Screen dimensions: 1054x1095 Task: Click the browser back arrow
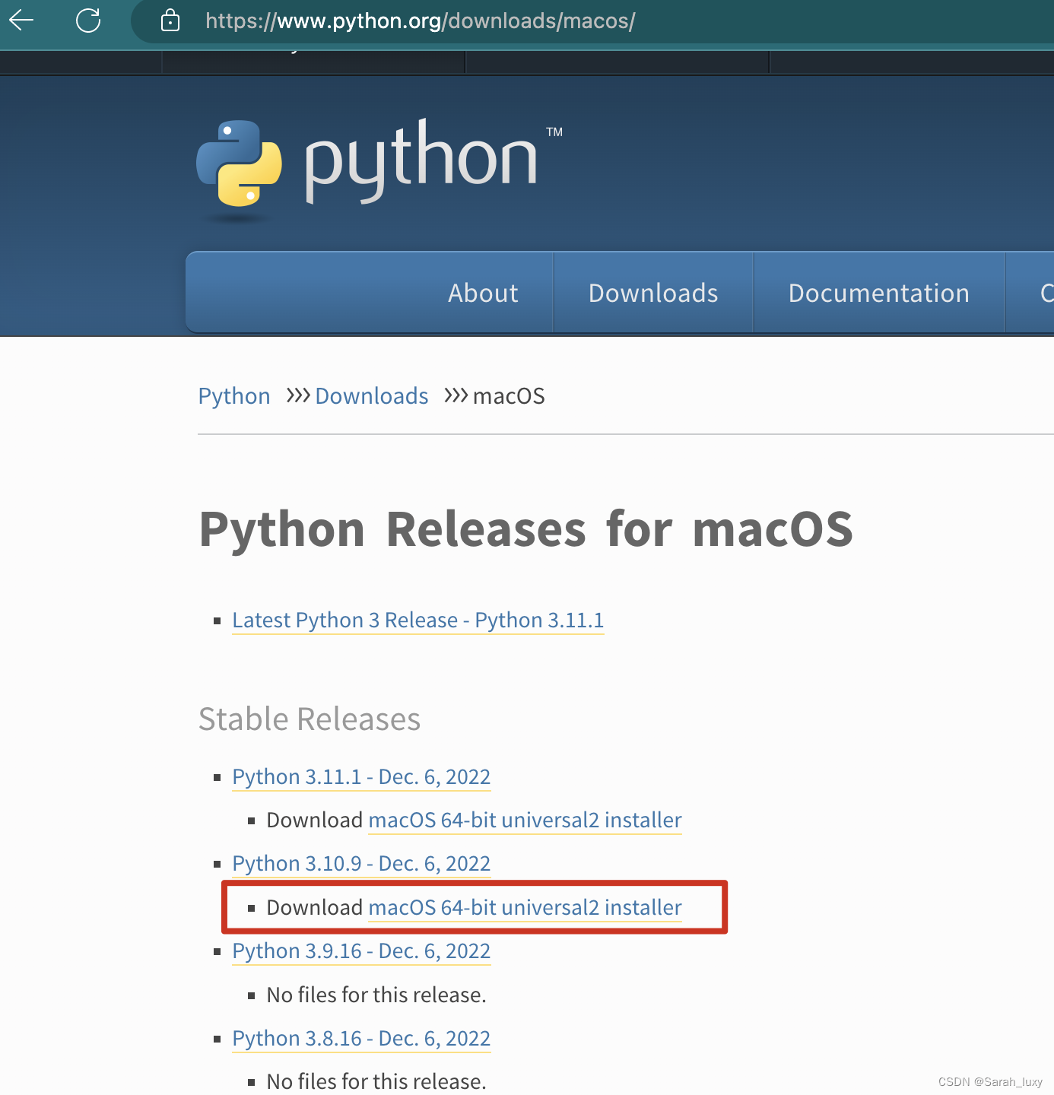(21, 20)
